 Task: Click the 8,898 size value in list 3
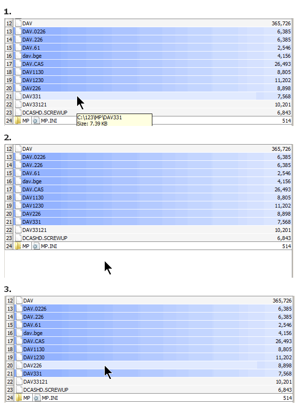285,365
